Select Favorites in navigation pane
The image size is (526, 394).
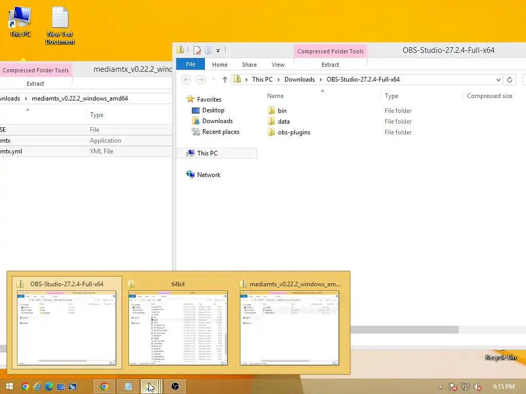[209, 99]
